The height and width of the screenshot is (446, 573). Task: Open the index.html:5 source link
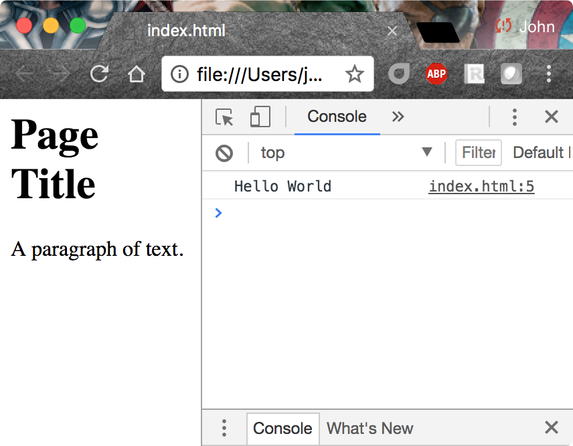click(x=481, y=186)
